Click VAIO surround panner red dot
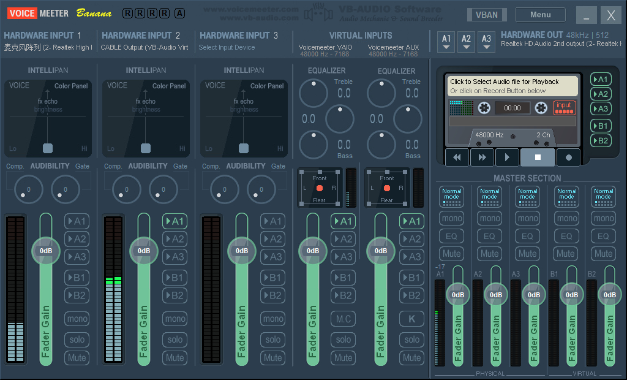This screenshot has width=627, height=380. (320, 188)
